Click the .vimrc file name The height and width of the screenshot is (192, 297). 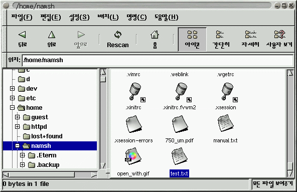(133, 74)
